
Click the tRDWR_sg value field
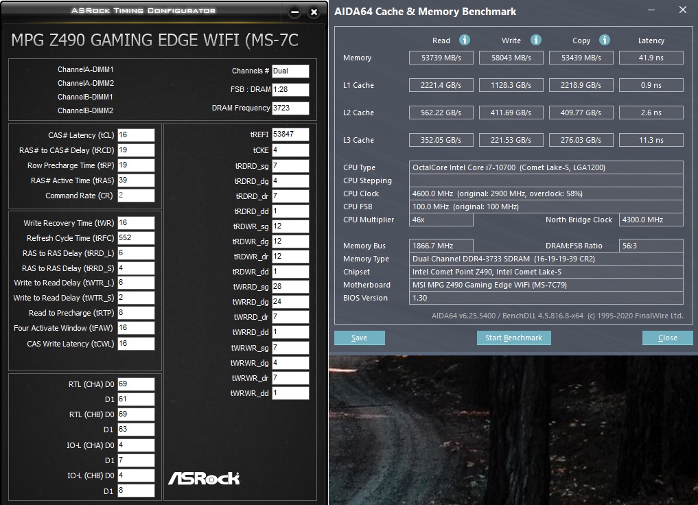click(x=290, y=226)
